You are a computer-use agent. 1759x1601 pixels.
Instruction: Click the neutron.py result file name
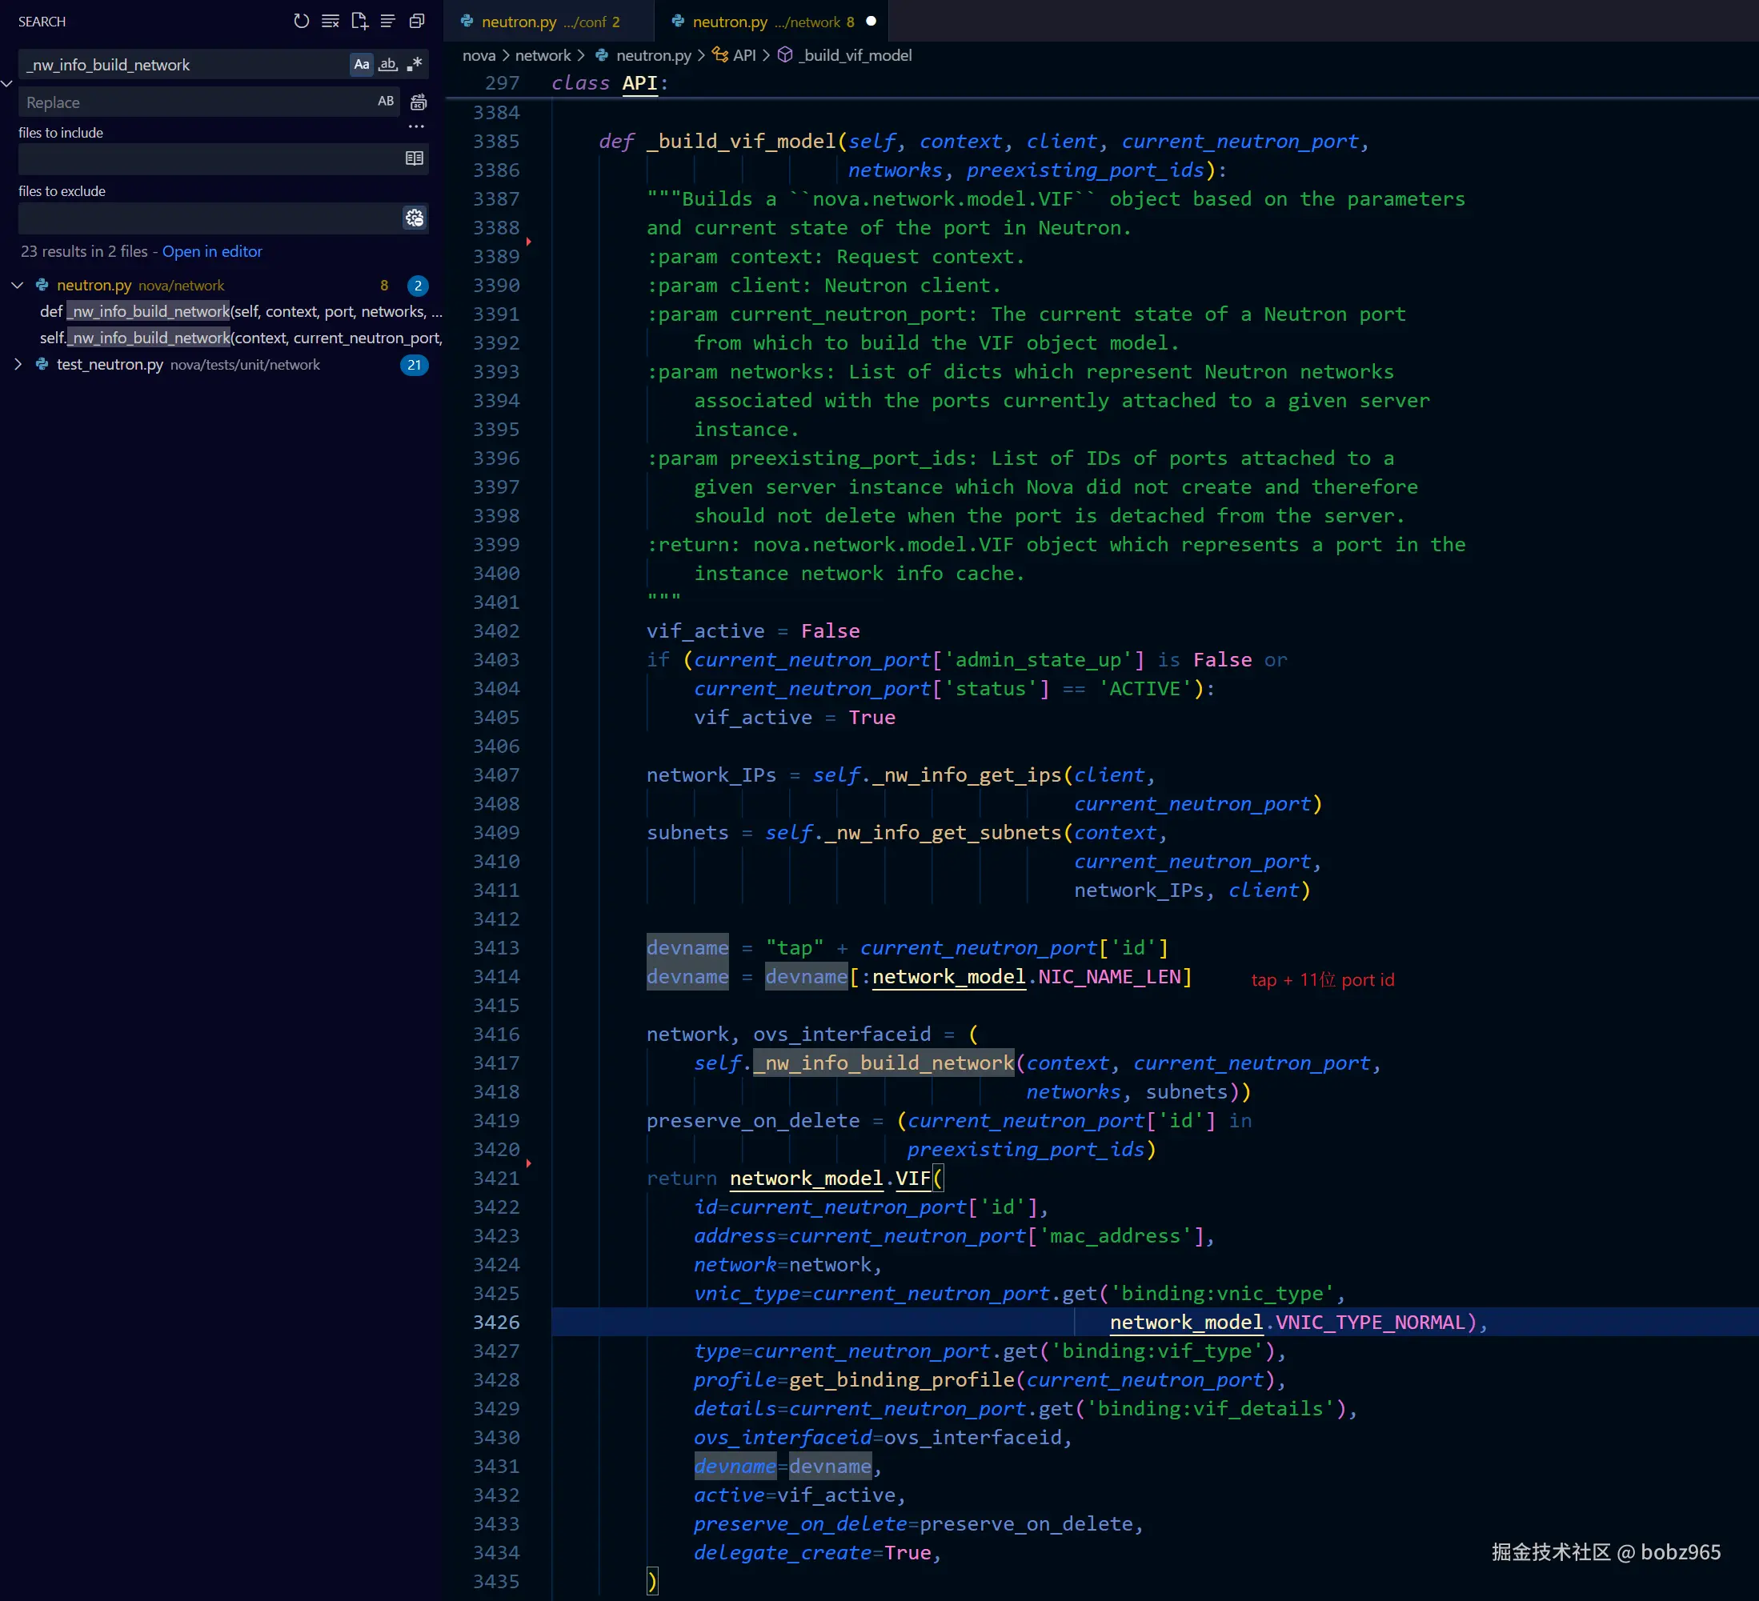(94, 286)
